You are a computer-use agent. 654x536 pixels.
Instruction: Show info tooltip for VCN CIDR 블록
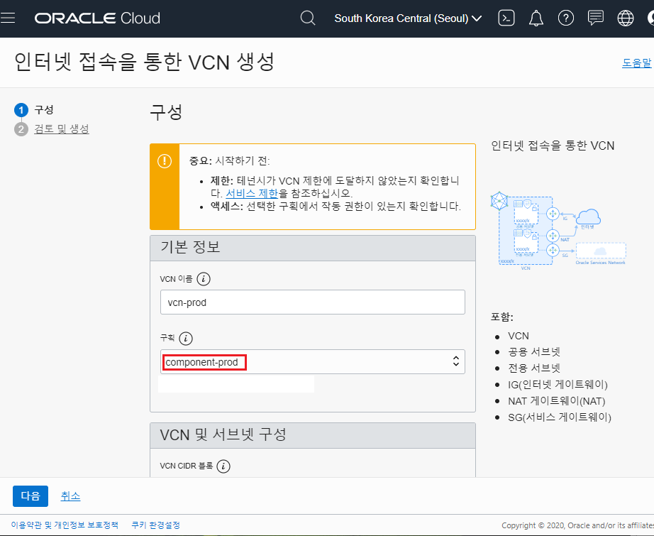pyautogui.click(x=223, y=466)
